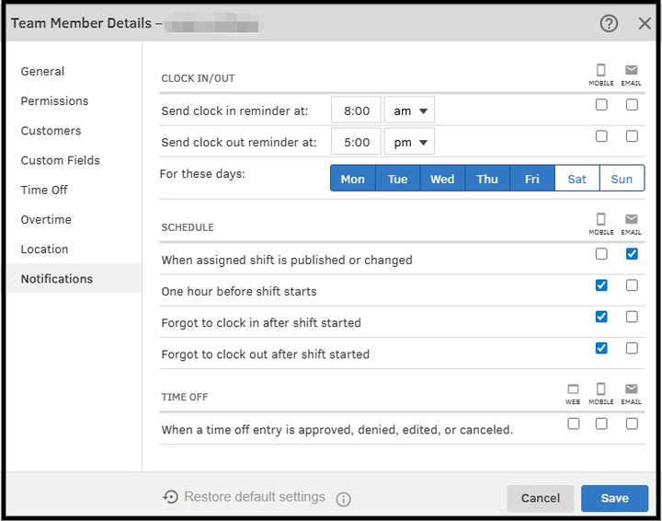The width and height of the screenshot is (662, 521).
Task: Open the Permissions section
Action: [x=55, y=101]
